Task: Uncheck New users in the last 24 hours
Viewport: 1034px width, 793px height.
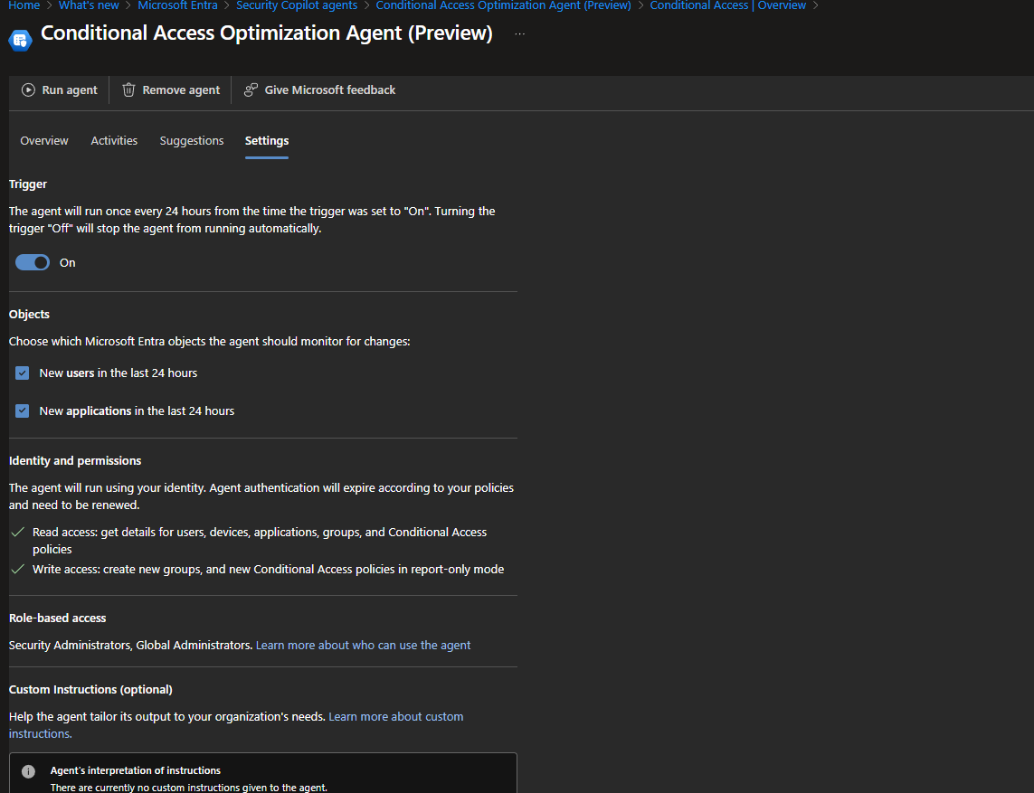Action: (22, 373)
